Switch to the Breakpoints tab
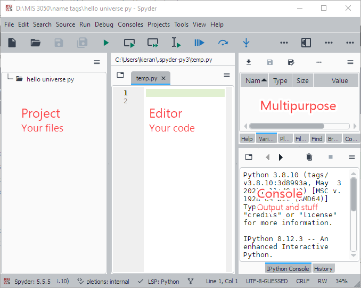 click(333, 139)
